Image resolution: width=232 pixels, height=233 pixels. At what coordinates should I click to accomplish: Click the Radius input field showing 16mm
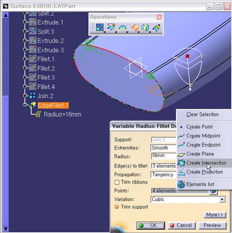(164, 155)
